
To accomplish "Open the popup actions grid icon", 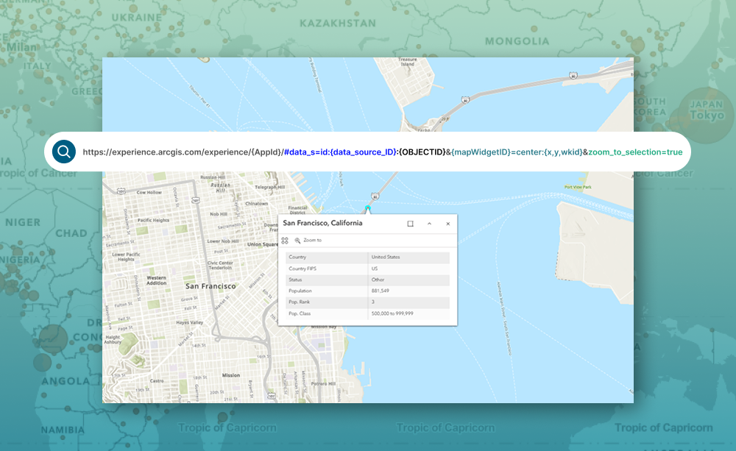I will [285, 241].
